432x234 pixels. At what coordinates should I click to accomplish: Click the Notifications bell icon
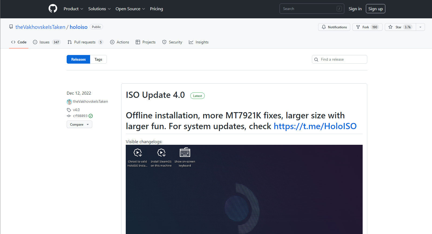(x=324, y=27)
